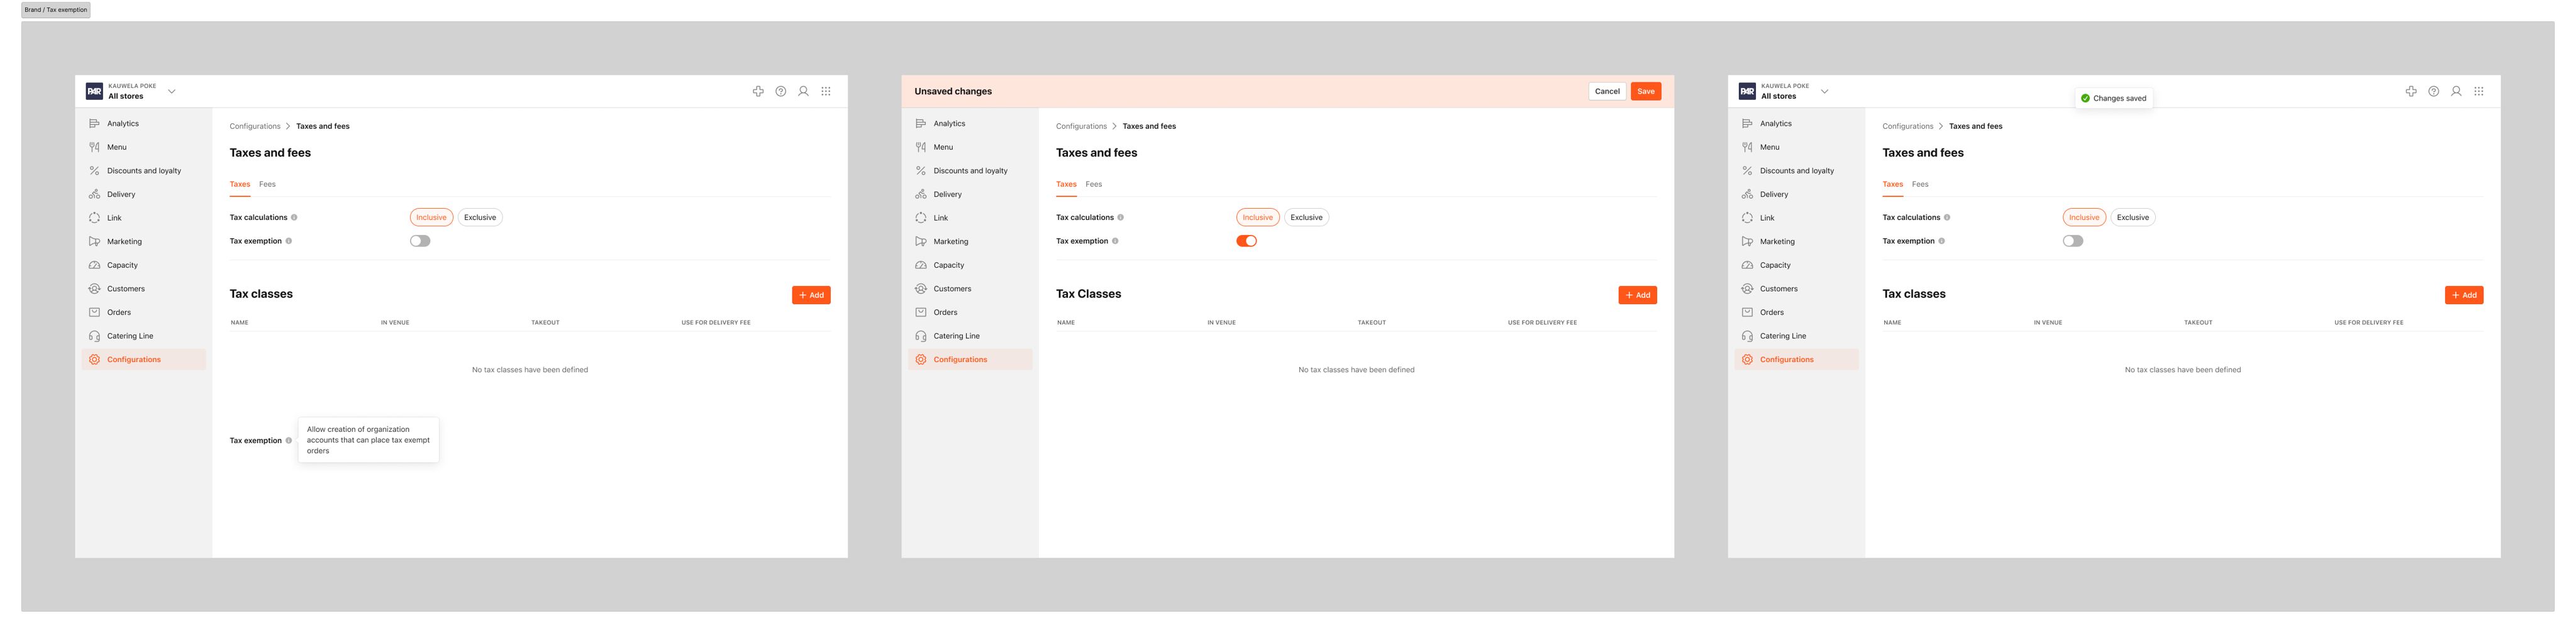Click 'No tax classes have been defined' in left frame
Screen dimensions: 2576x633
[530, 370]
